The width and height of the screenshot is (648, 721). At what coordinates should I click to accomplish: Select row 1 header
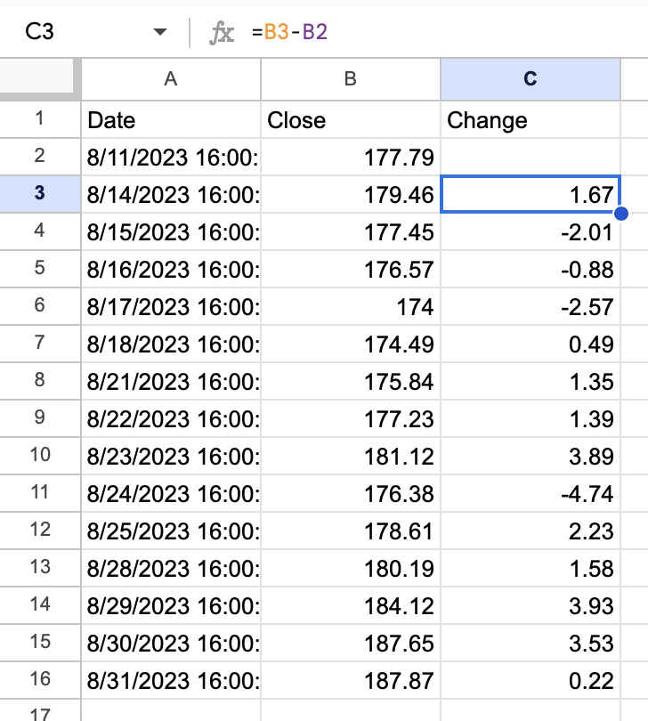pos(40,119)
